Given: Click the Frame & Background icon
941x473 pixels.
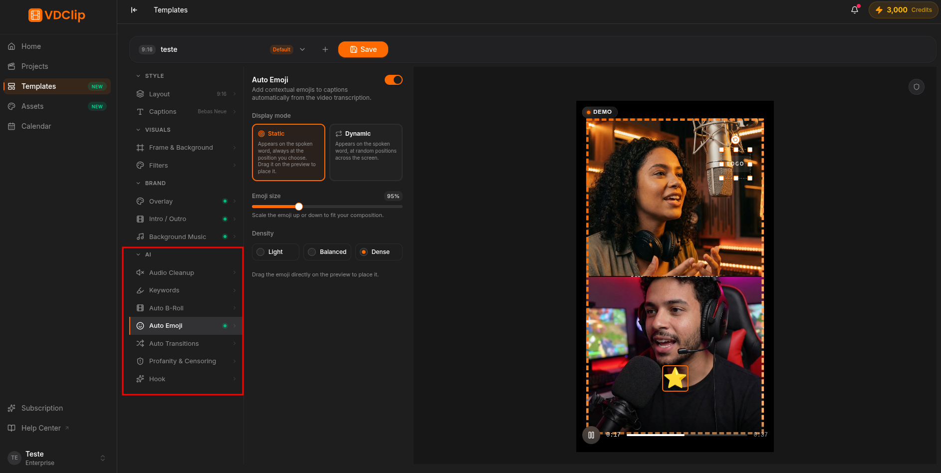Looking at the screenshot, I should (140, 148).
